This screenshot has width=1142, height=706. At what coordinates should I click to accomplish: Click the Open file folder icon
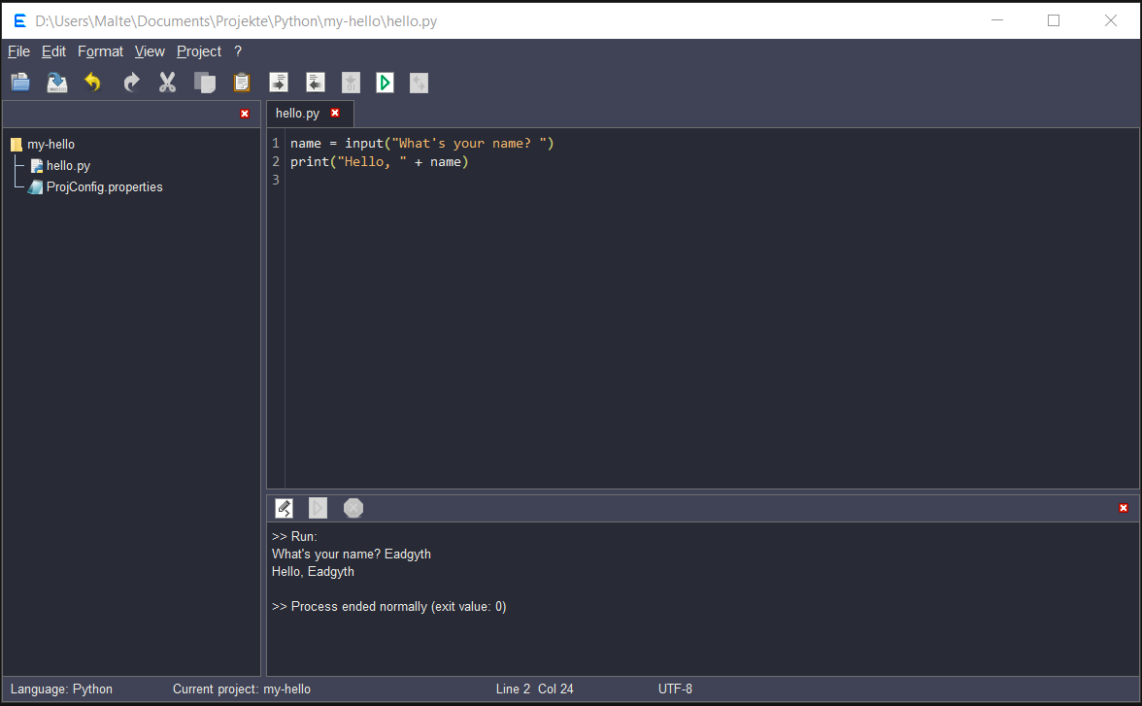pyautogui.click(x=20, y=83)
